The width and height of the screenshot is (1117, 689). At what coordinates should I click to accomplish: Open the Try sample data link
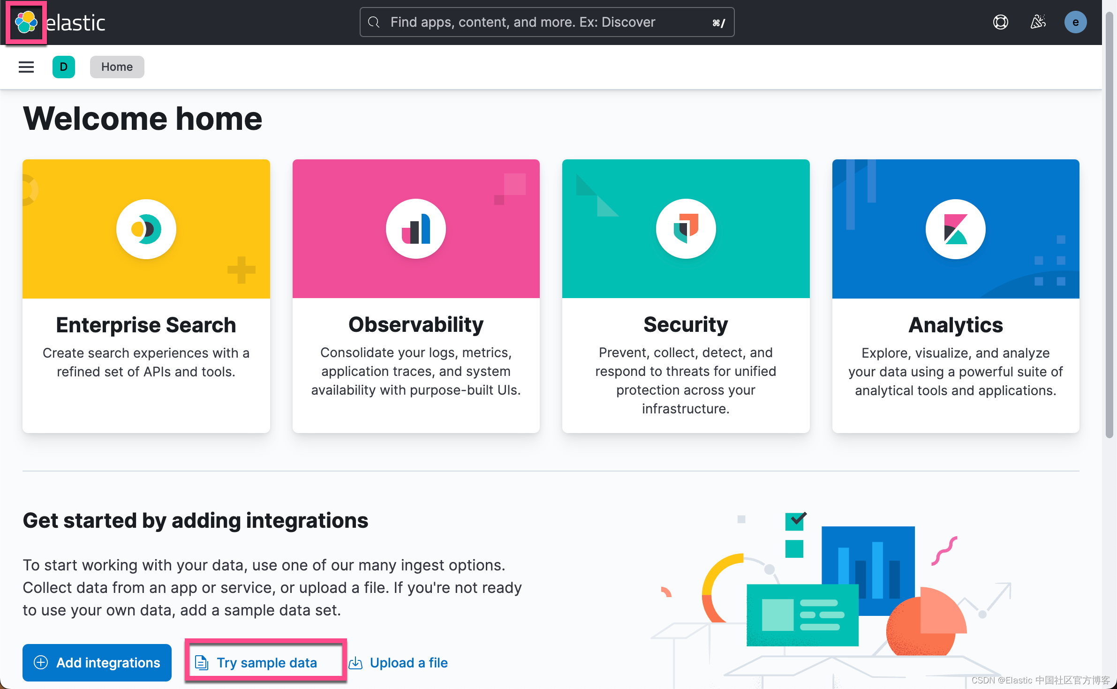pyautogui.click(x=267, y=663)
